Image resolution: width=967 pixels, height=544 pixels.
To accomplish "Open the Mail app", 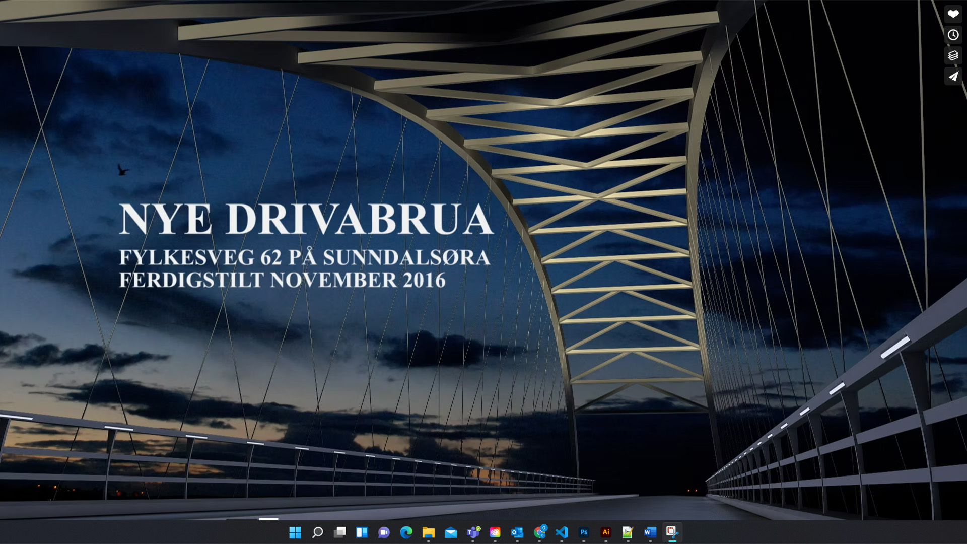I will point(451,532).
